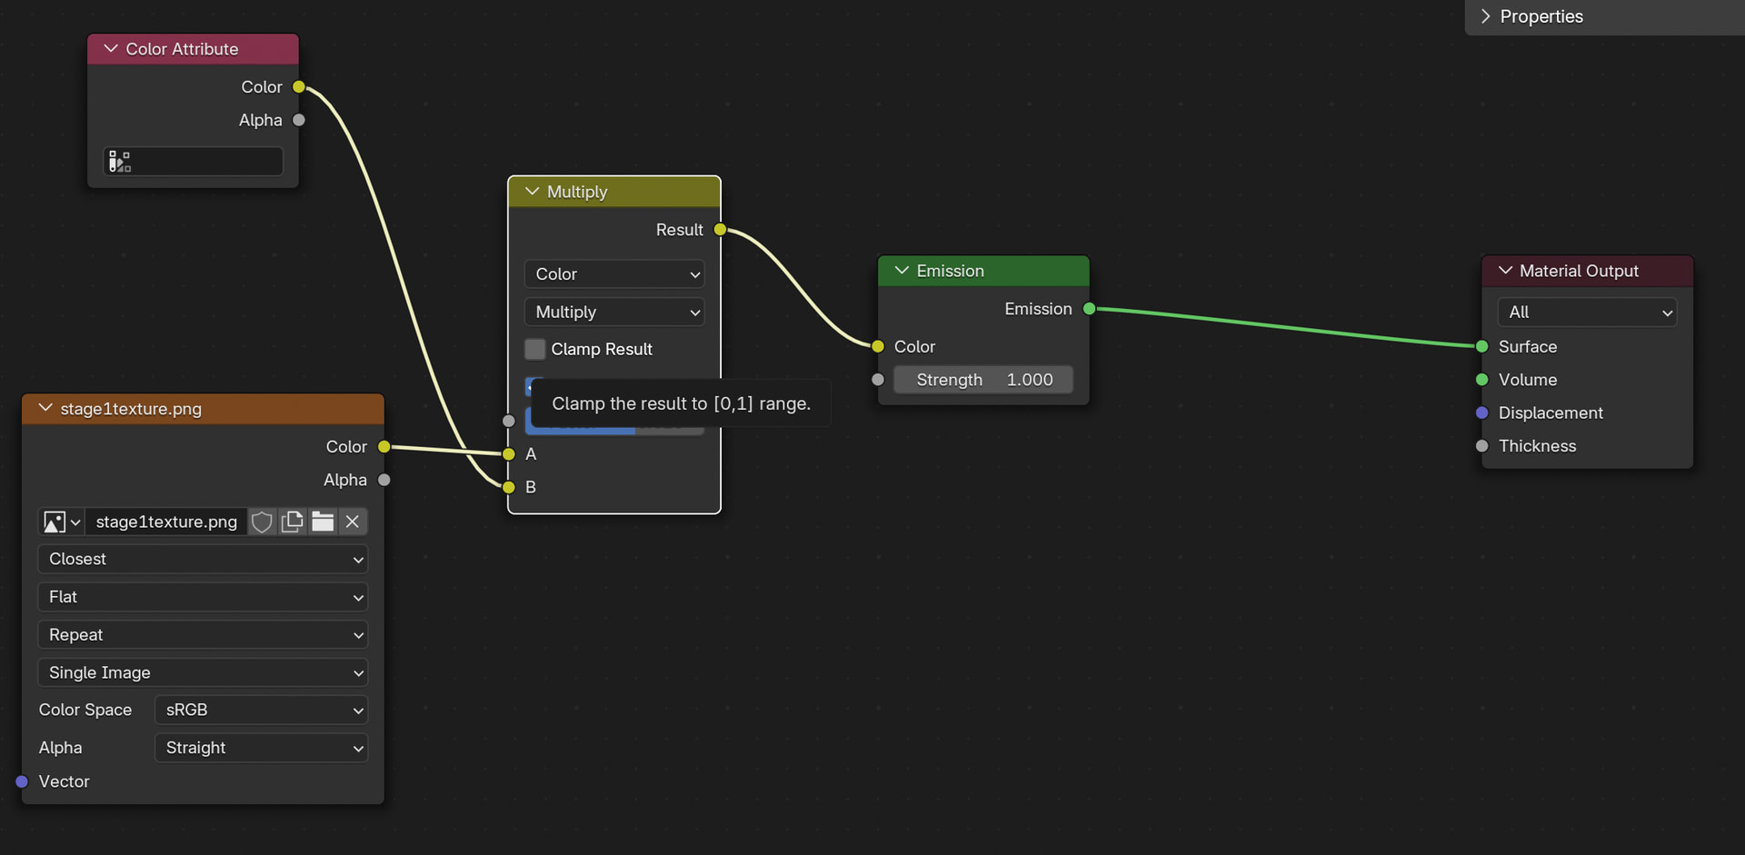Open the Closest interpolation dropdown
The width and height of the screenshot is (1745, 855).
tap(203, 559)
